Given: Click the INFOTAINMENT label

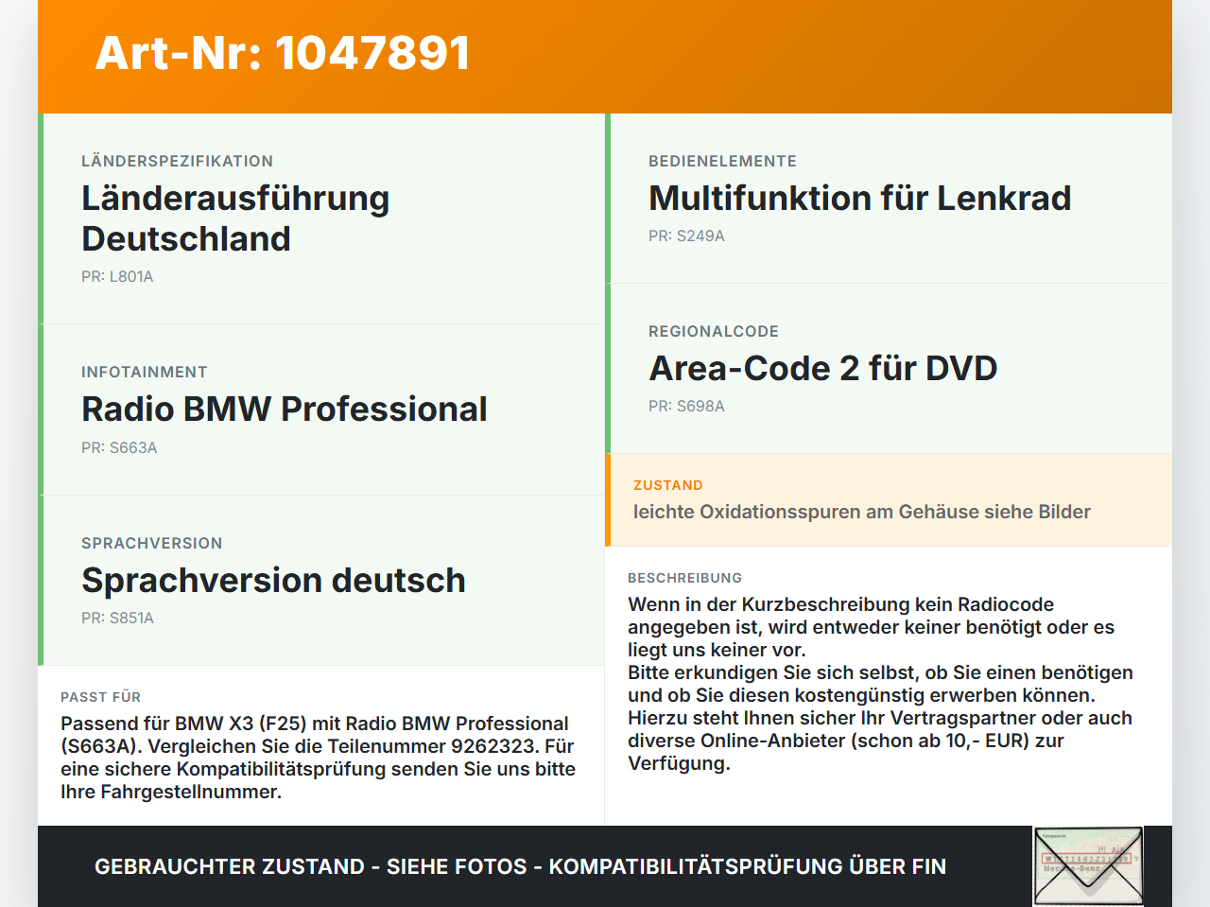Looking at the screenshot, I should pos(145,372).
